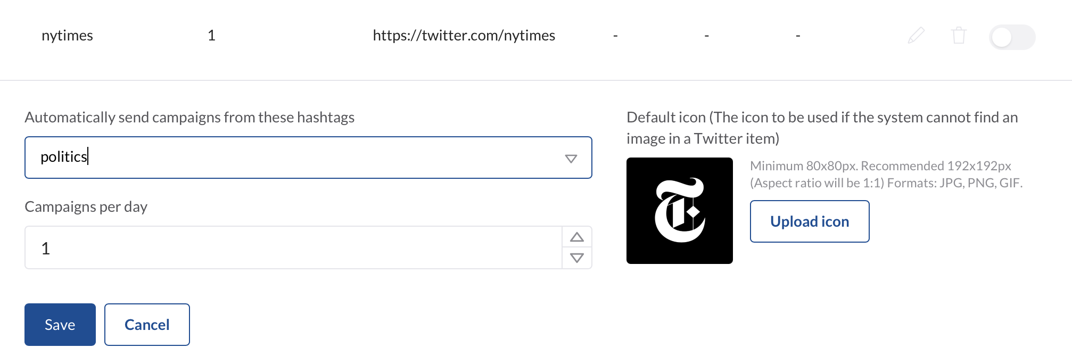1072x364 pixels.
Task: Click the New York Times default icon thumbnail
Action: tap(679, 211)
